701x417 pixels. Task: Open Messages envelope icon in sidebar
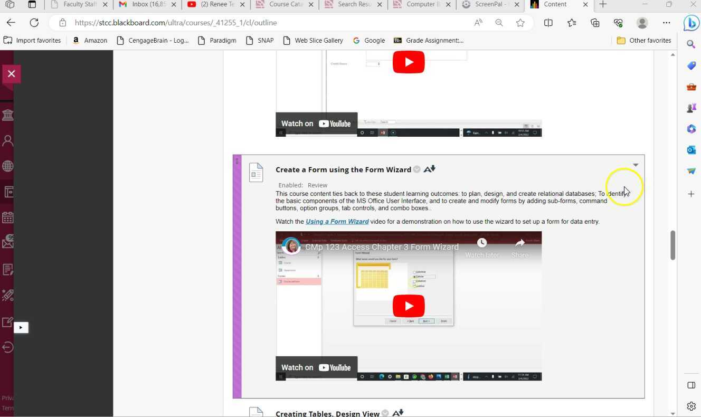click(x=8, y=243)
